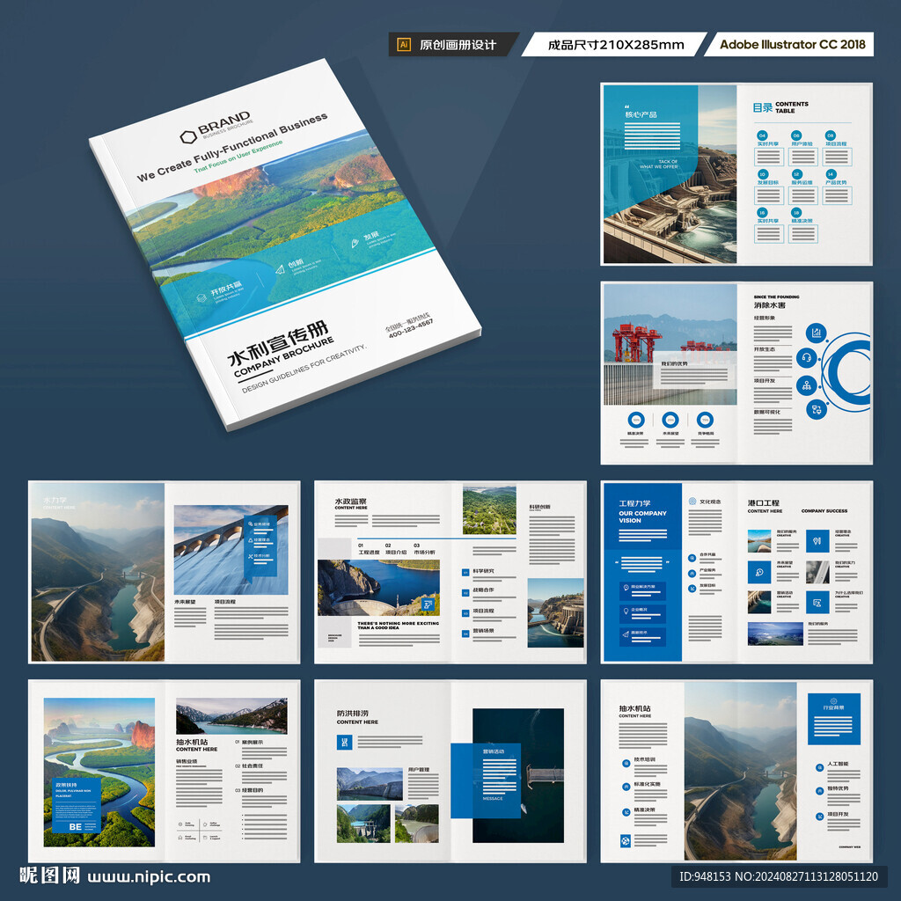Click the circle icon beside 技术培训
This screenshot has width=901, height=901.
coord(626,763)
